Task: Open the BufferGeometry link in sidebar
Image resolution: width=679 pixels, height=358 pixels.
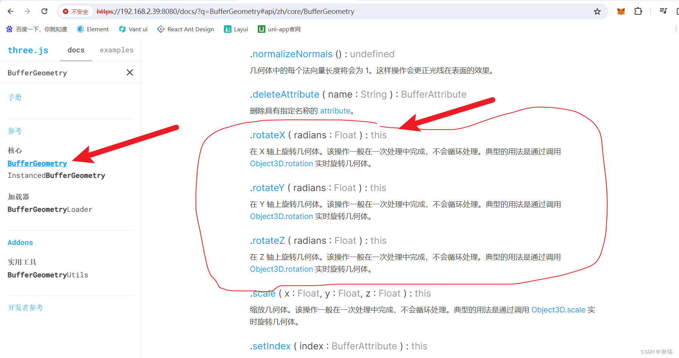Action: [x=37, y=163]
